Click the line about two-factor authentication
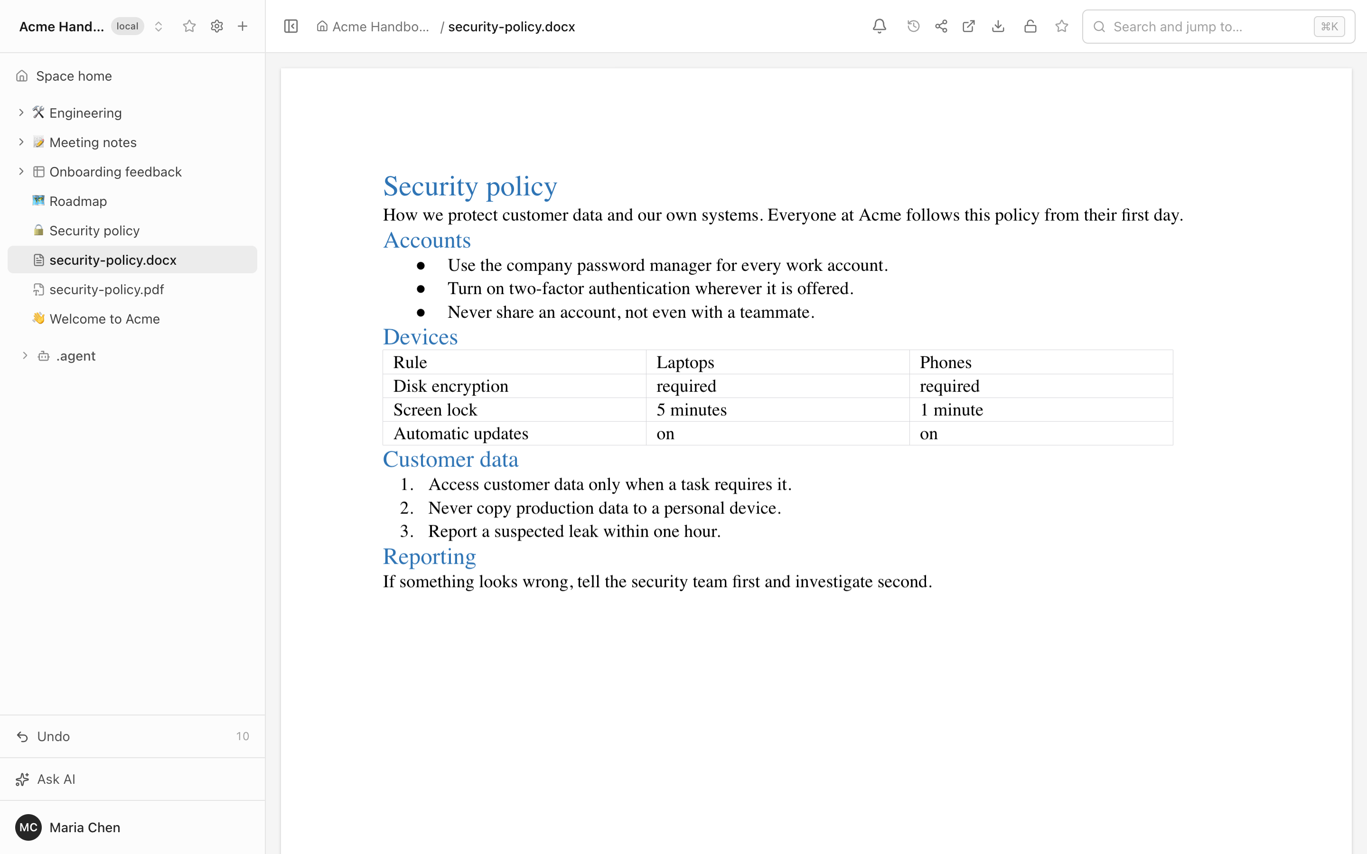 650,288
